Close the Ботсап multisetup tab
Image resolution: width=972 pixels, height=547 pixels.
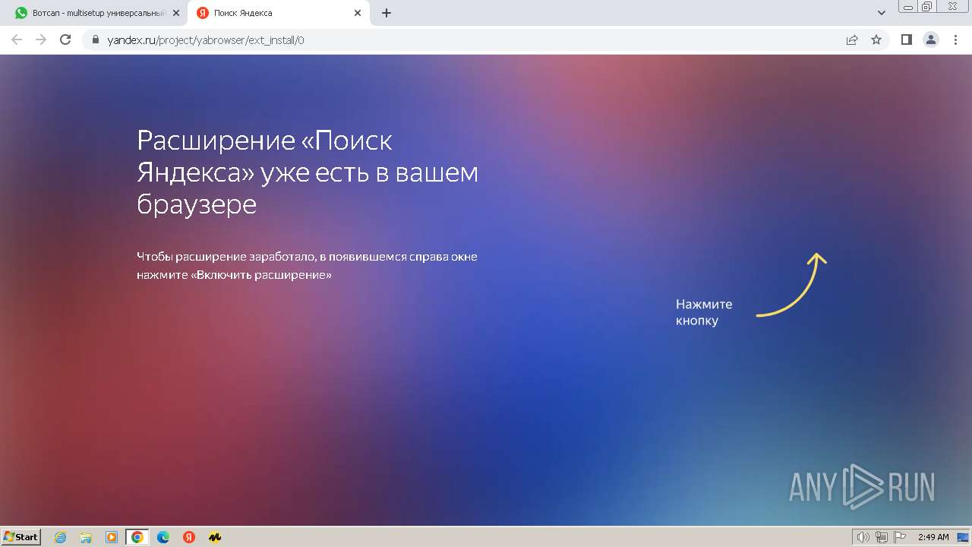point(176,13)
